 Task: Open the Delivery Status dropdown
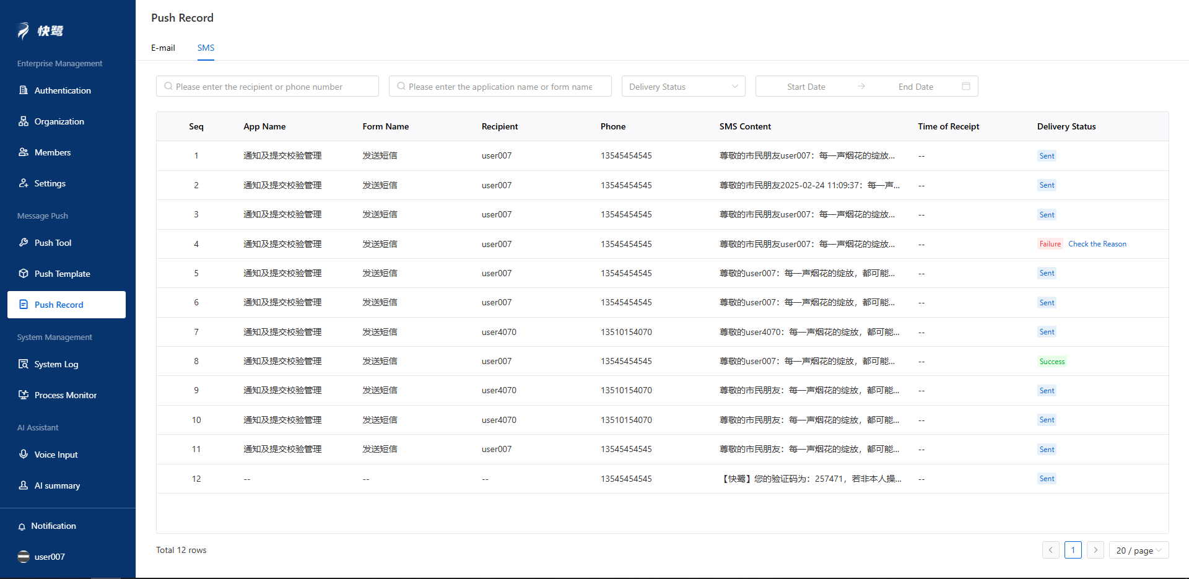[683, 87]
